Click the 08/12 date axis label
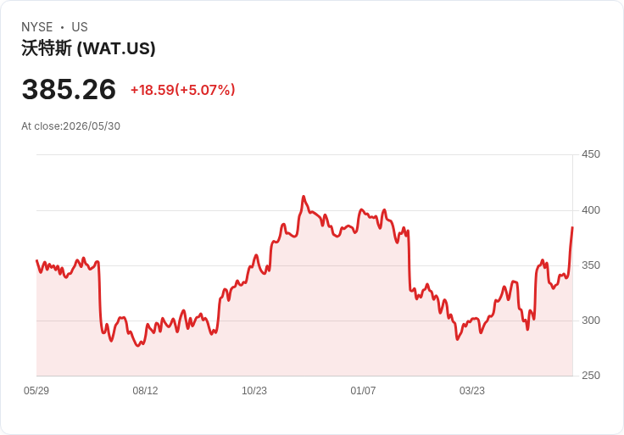 [x=145, y=390]
